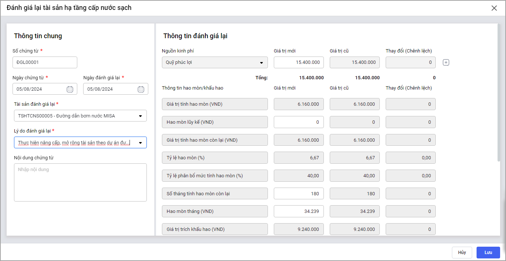Image resolution: width=506 pixels, height=261 pixels.
Task: Click the Giá trị cũ field for Quỹ phúc lợi
Action: 354,62
